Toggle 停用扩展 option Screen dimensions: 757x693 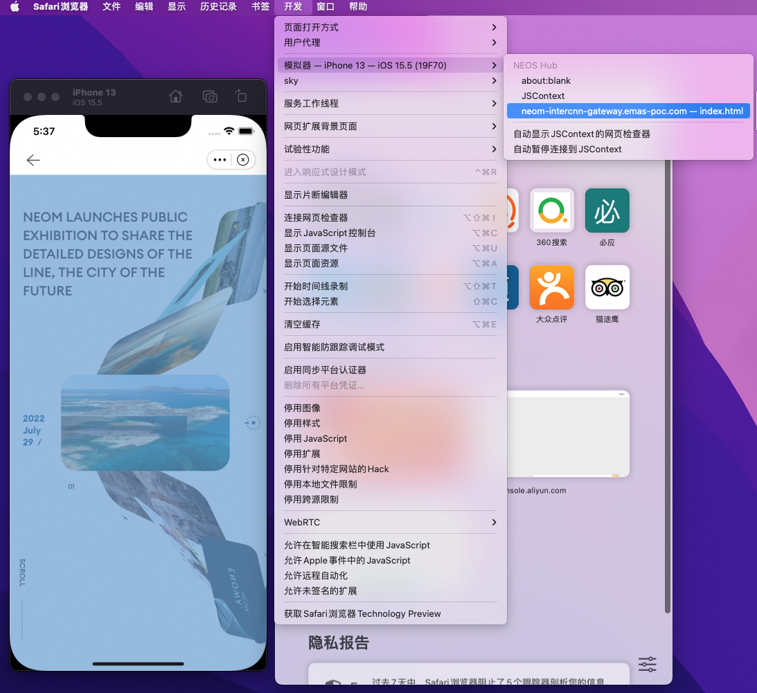click(391, 453)
